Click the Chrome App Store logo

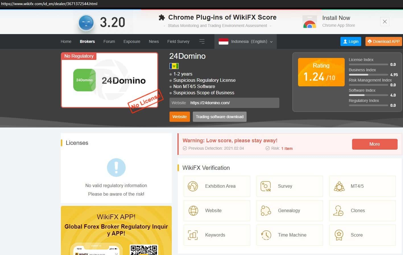[x=310, y=22]
